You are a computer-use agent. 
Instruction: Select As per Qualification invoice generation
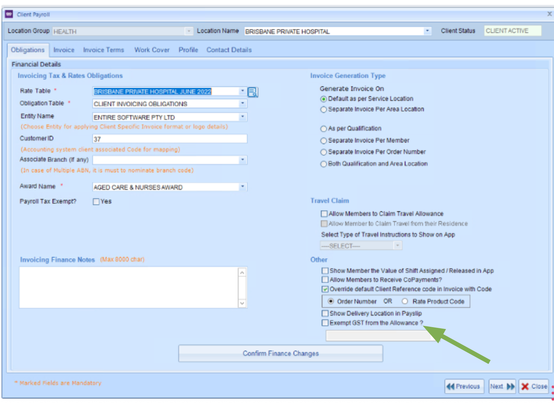click(323, 129)
